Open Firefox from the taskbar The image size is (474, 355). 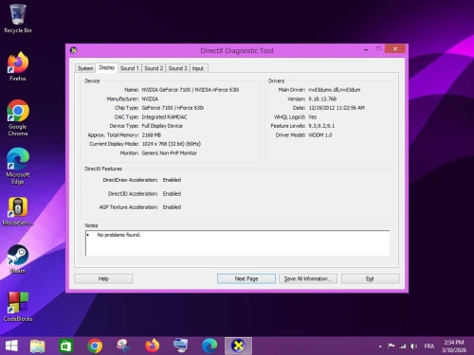tap(152, 346)
